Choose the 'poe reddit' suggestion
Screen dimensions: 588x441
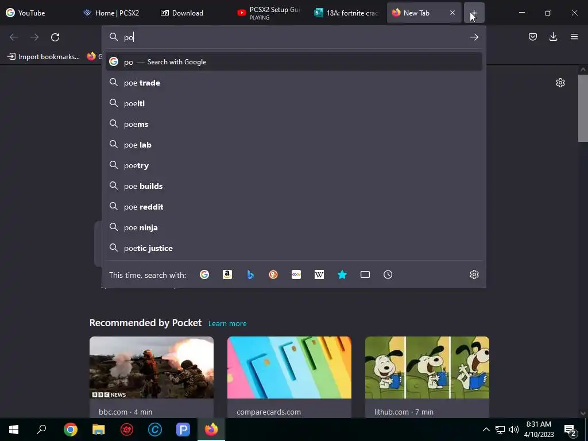[294, 206]
